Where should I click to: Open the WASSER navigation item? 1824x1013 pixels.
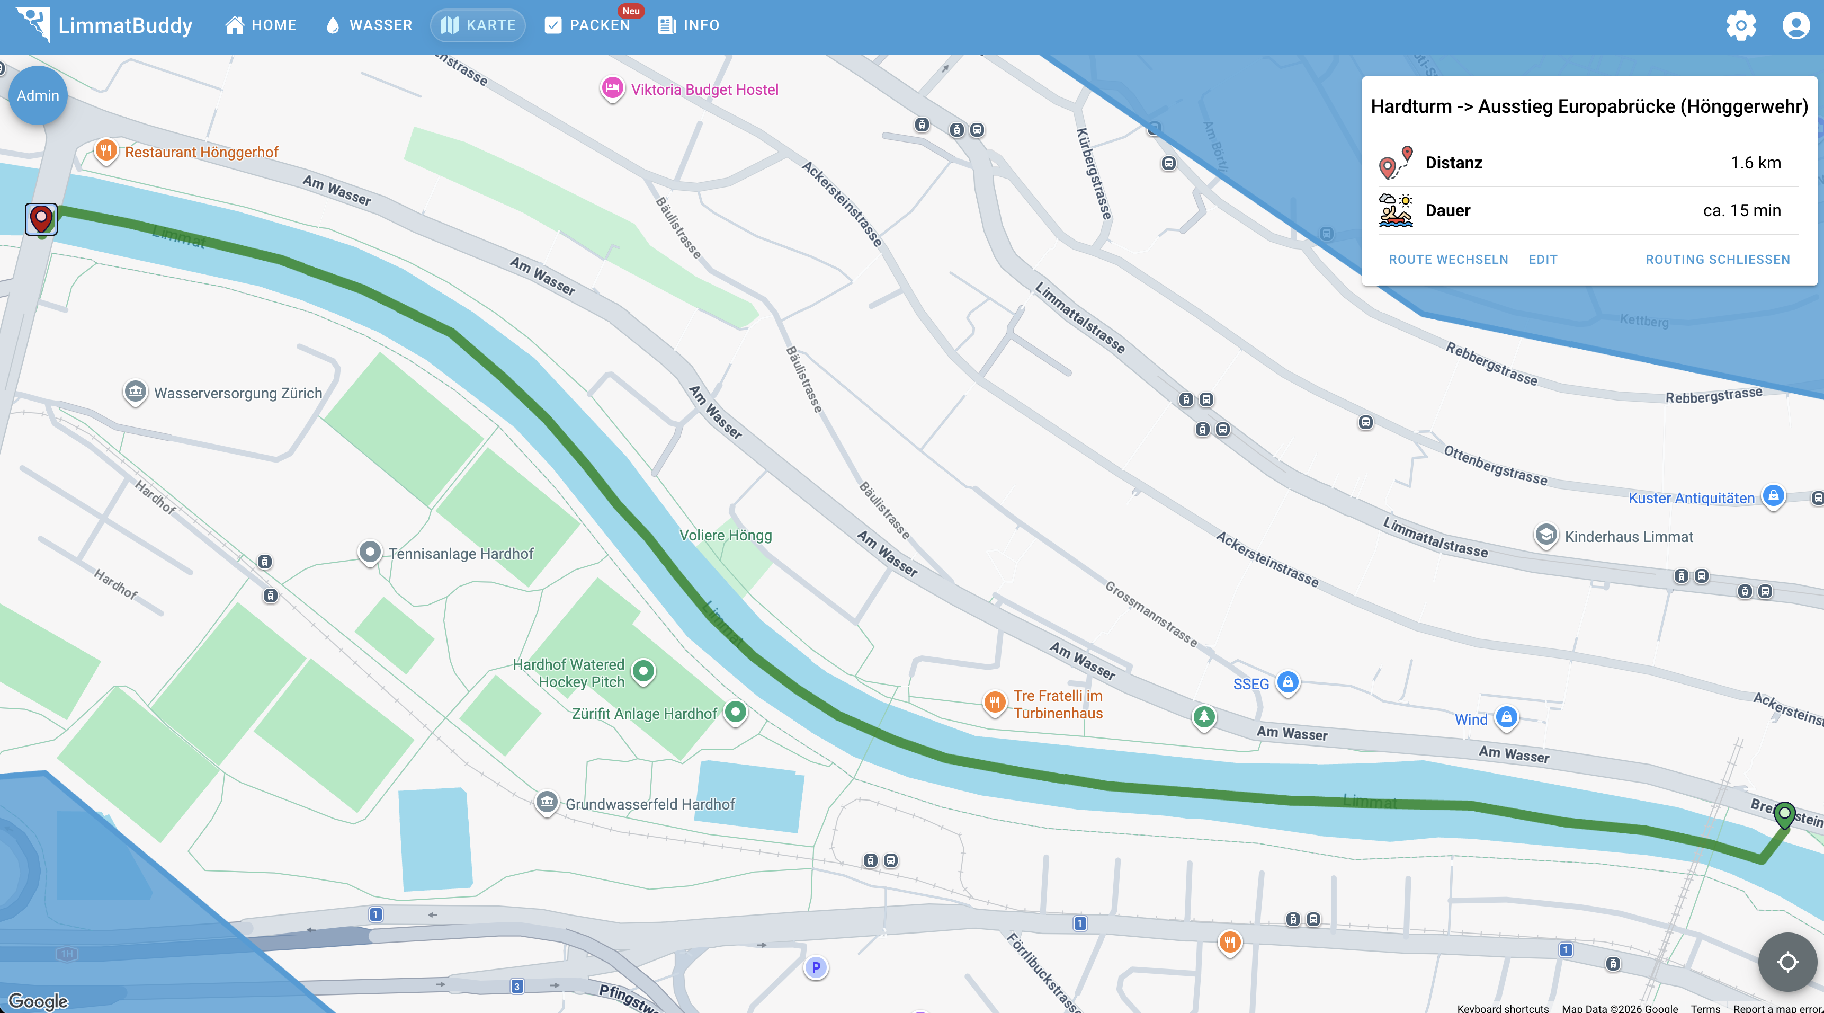[x=369, y=25]
